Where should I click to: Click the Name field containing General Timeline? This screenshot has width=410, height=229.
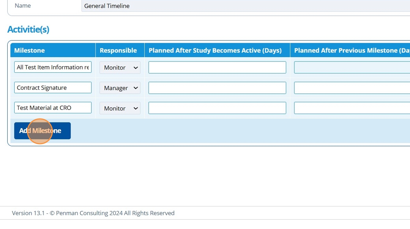(x=245, y=6)
